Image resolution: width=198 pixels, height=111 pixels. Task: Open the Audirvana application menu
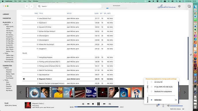pyautogui.click(x=9, y=1)
